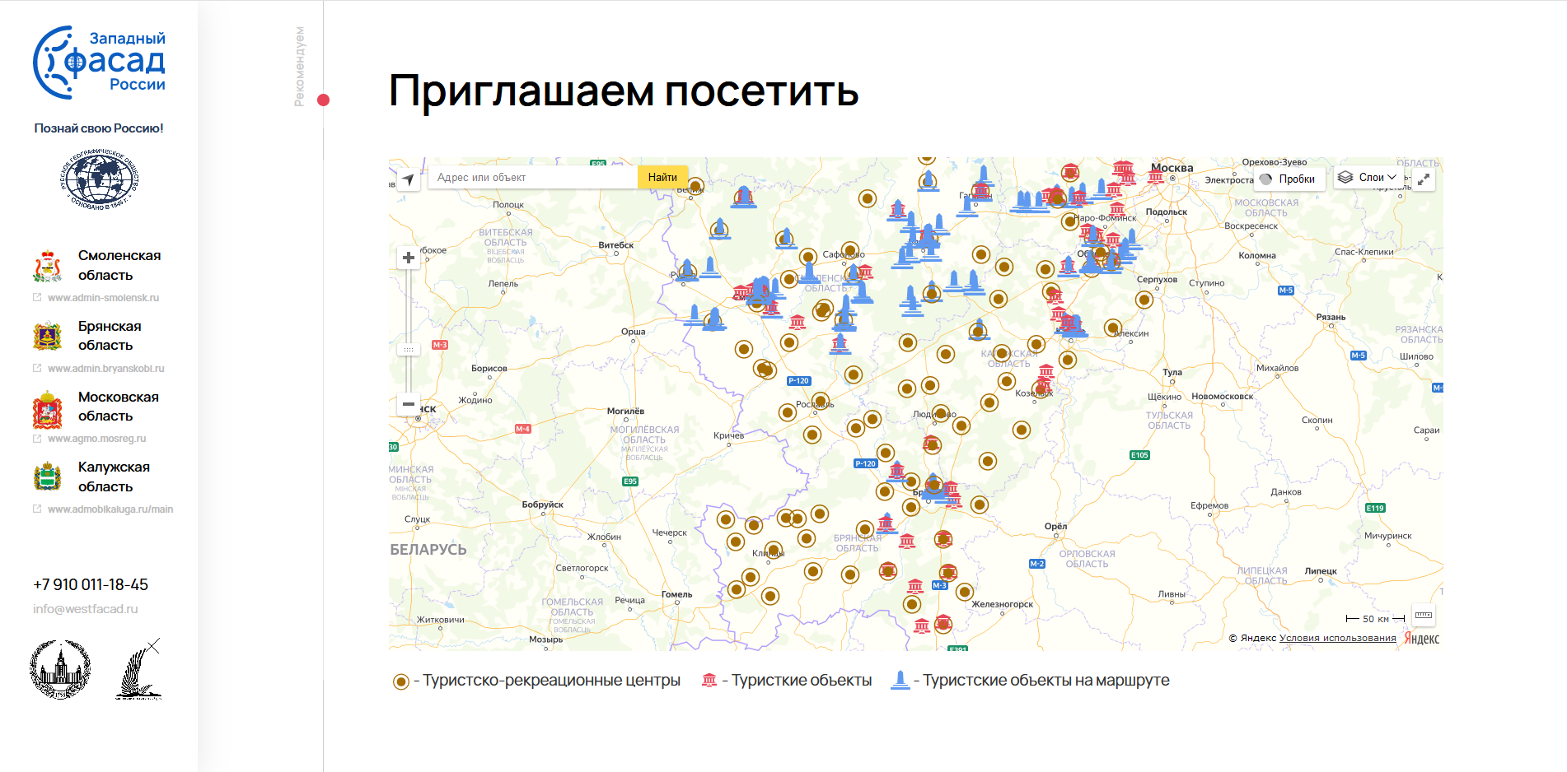Click the Западный фасад России logo
The image size is (1567, 772).
click(x=99, y=63)
